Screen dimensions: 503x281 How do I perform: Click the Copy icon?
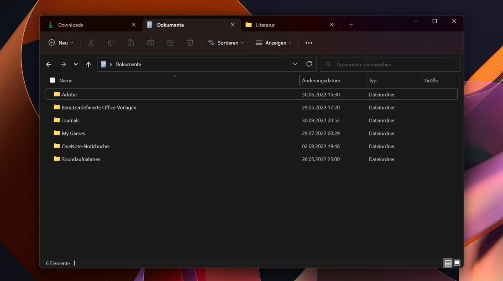click(111, 42)
